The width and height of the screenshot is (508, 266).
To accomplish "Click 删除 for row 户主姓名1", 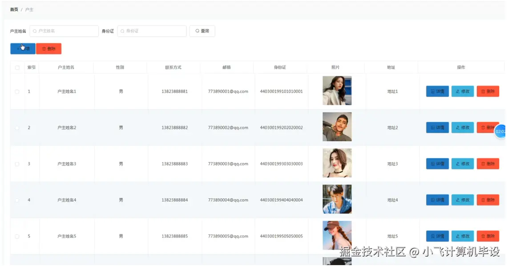I will click(x=488, y=91).
